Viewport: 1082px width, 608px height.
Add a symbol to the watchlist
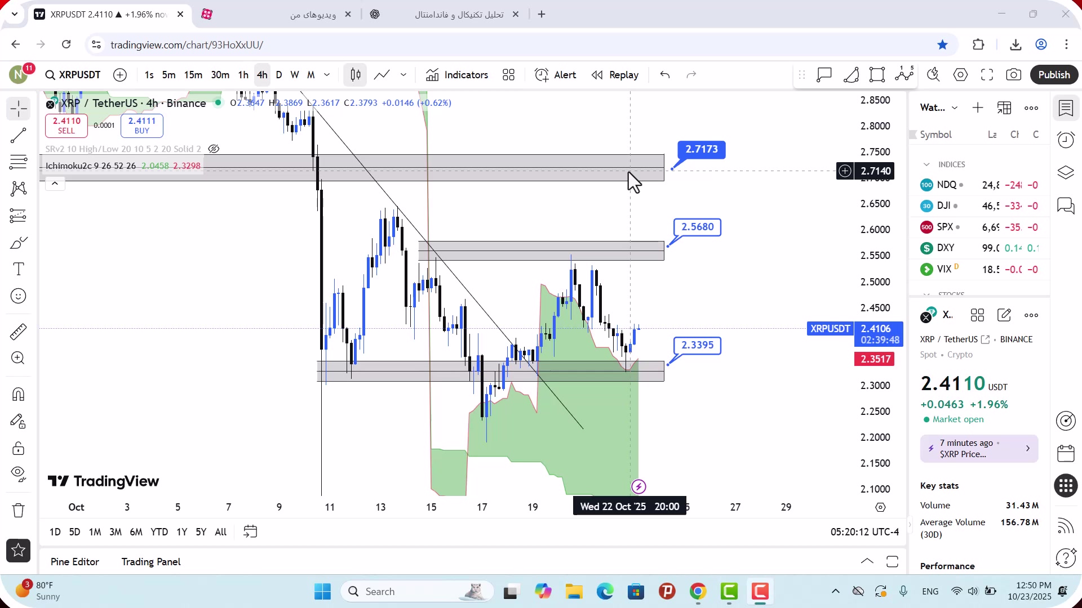pos(978,108)
